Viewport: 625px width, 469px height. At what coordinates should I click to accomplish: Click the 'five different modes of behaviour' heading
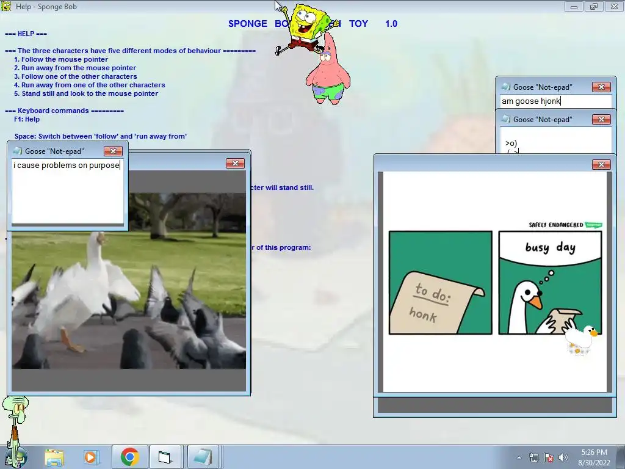pyautogui.click(x=130, y=51)
